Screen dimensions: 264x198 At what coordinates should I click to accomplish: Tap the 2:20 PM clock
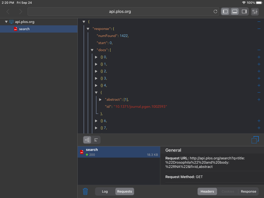[x=8, y=3]
